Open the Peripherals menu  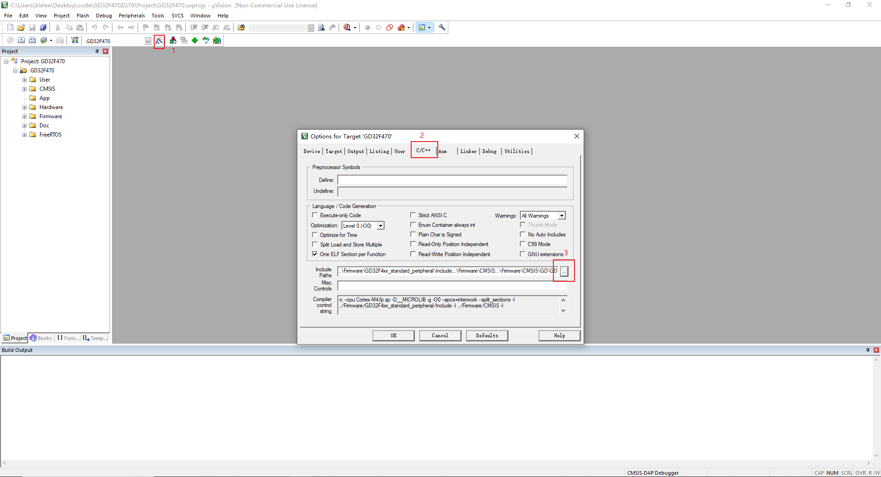click(132, 16)
